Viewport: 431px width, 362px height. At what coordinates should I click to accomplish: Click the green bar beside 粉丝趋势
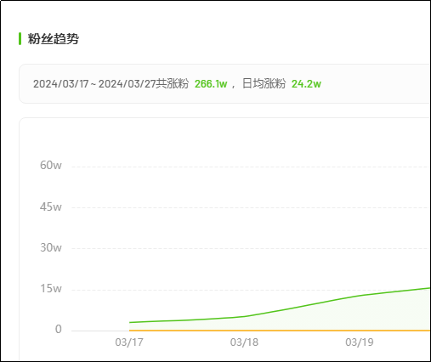pos(20,38)
